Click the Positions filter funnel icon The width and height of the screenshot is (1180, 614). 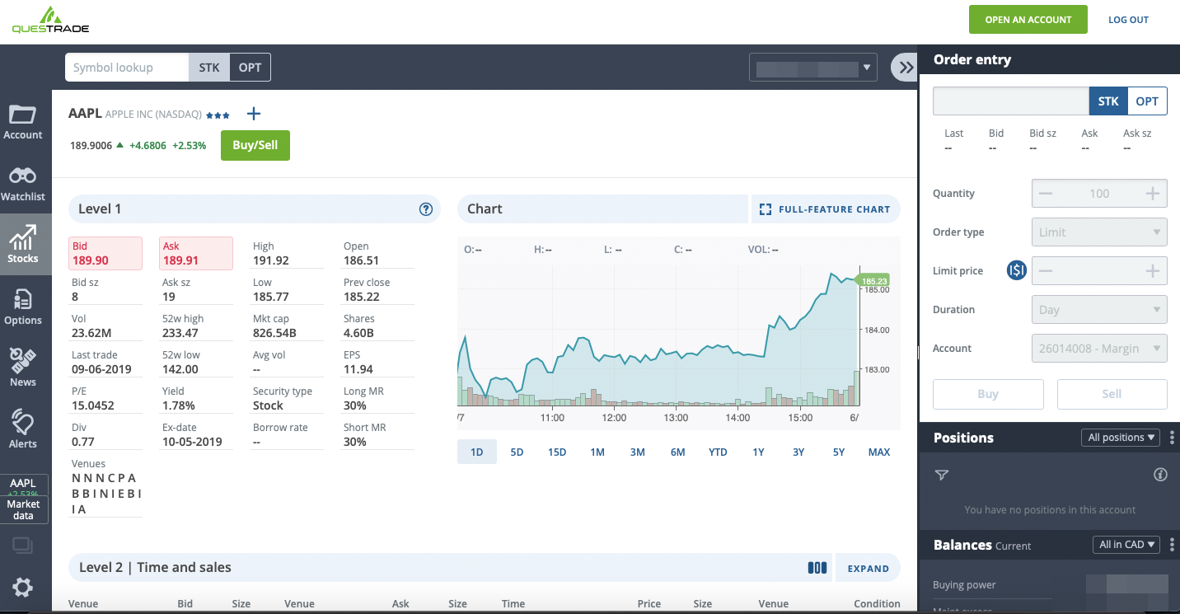pos(942,475)
